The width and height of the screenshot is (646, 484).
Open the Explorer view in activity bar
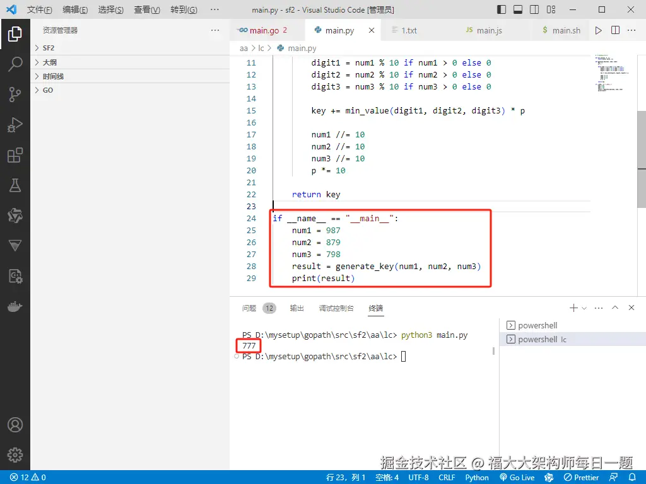click(x=15, y=34)
